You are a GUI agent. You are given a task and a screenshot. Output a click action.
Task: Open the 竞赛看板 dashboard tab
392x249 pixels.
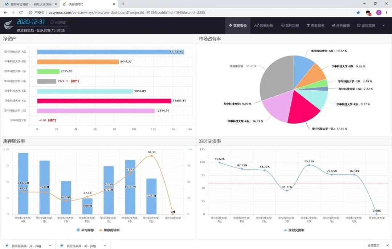click(x=238, y=26)
